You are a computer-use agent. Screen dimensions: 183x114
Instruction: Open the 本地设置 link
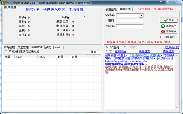tap(76, 10)
